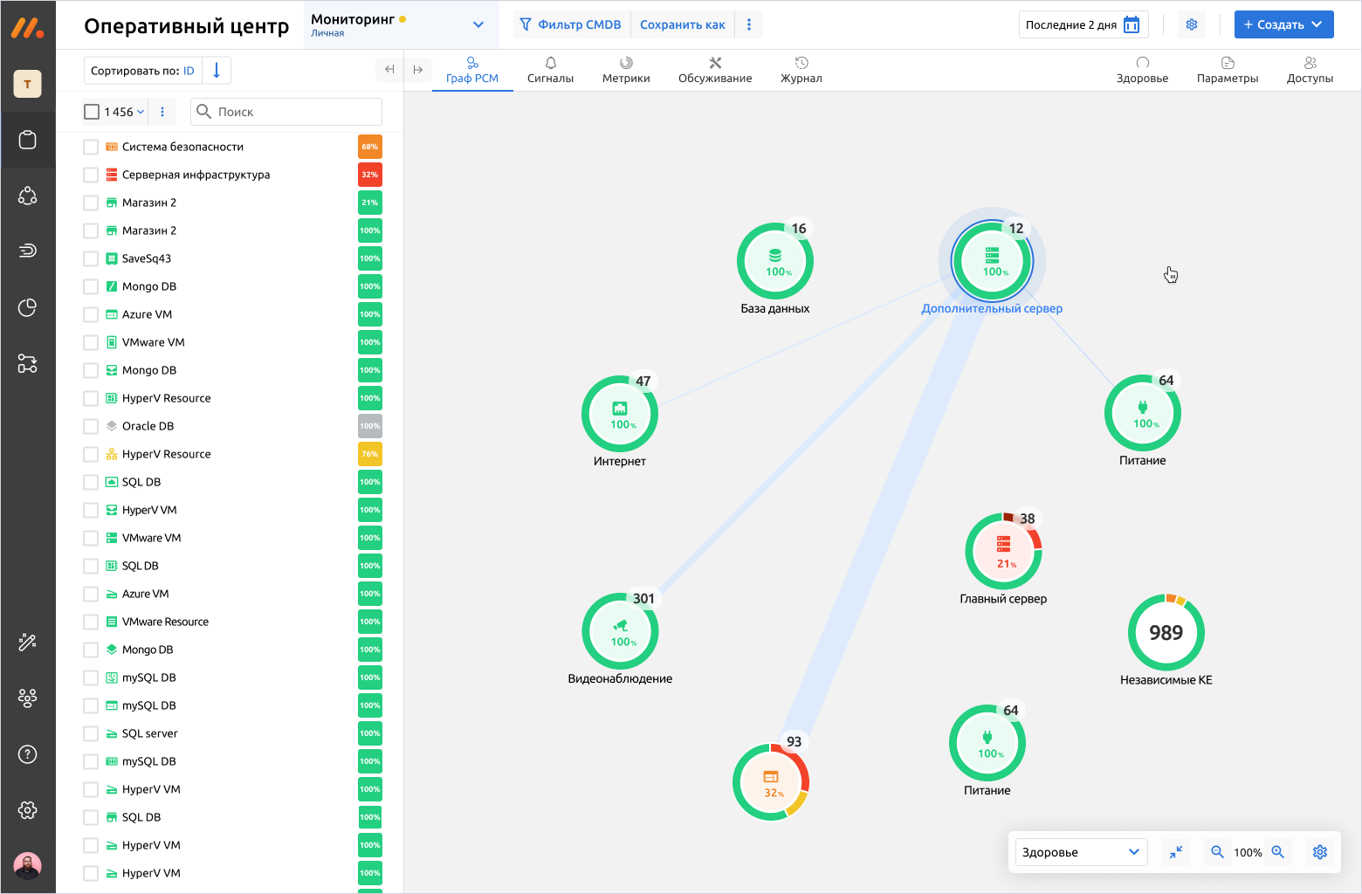This screenshot has width=1362, height=894.
Task: Check the HyperV Resource 76% row checkbox
Action: click(91, 454)
